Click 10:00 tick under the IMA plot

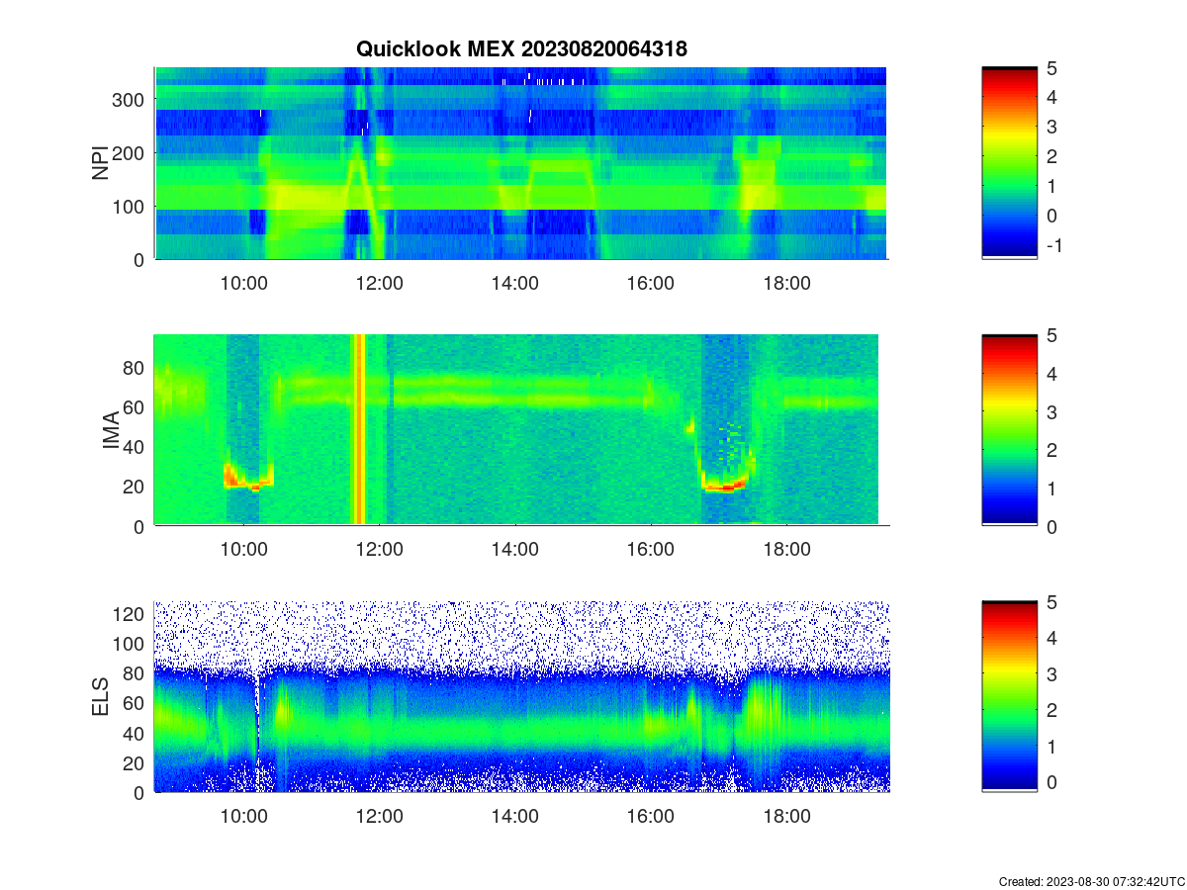coord(243,549)
